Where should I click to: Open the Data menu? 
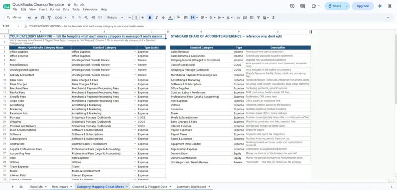(x=66, y=9)
